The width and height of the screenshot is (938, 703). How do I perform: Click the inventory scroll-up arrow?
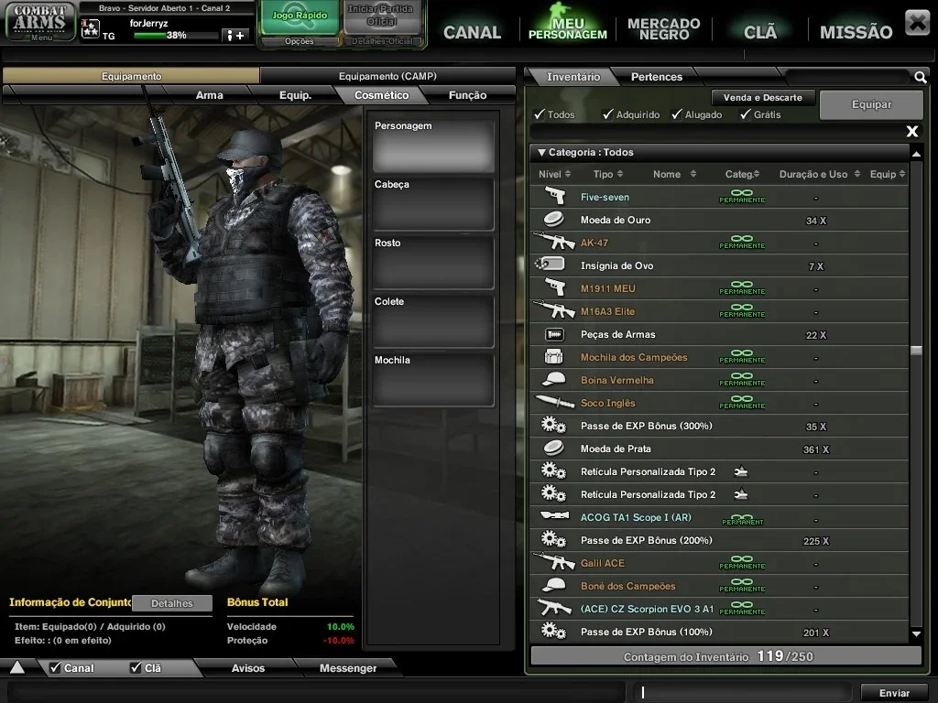pos(916,154)
